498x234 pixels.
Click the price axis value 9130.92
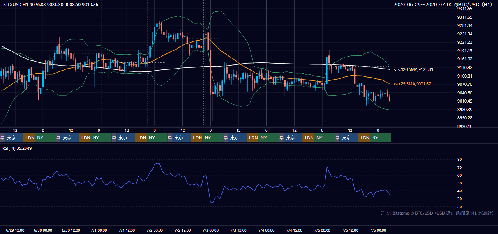[464, 67]
